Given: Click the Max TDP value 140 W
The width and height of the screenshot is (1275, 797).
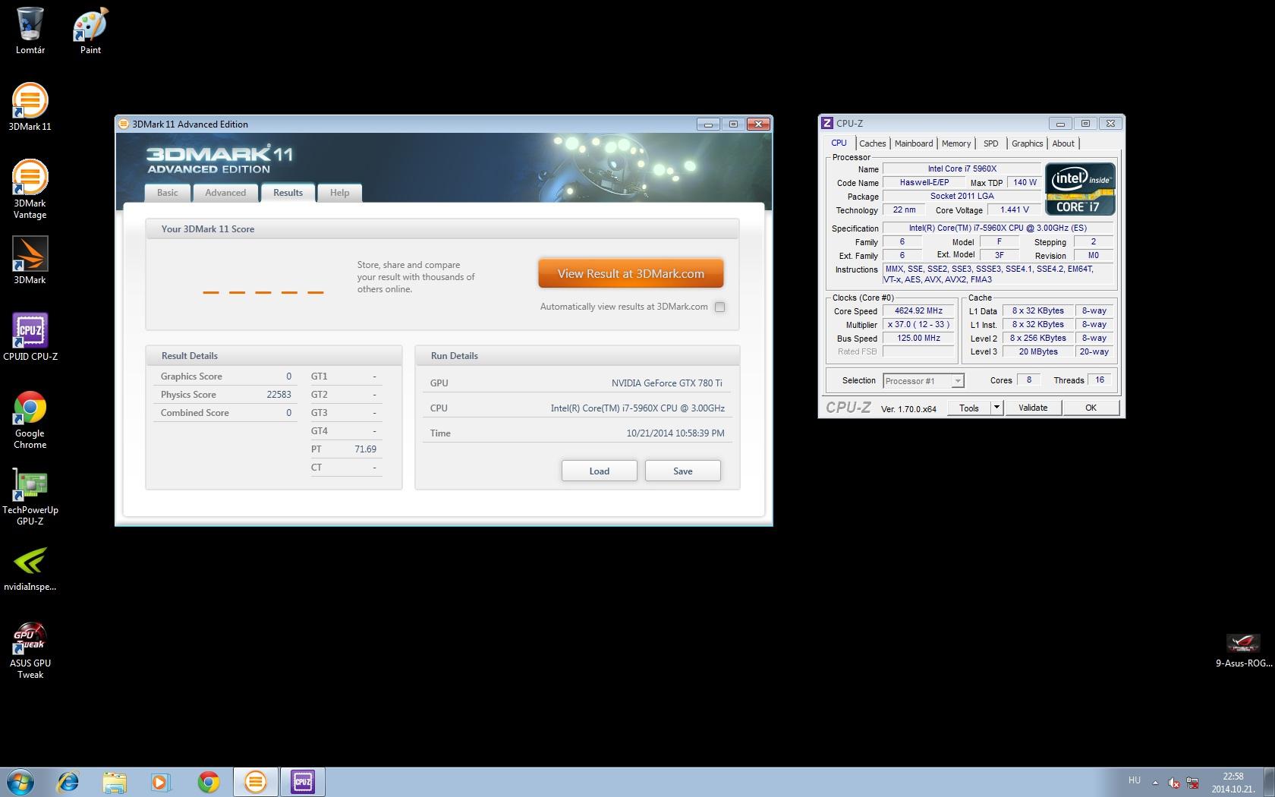Looking at the screenshot, I should tap(1025, 182).
